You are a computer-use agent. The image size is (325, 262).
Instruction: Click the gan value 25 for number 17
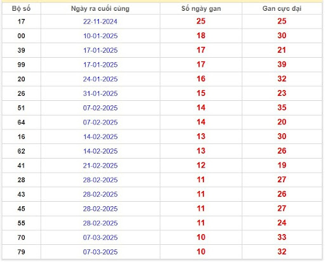coord(201,21)
